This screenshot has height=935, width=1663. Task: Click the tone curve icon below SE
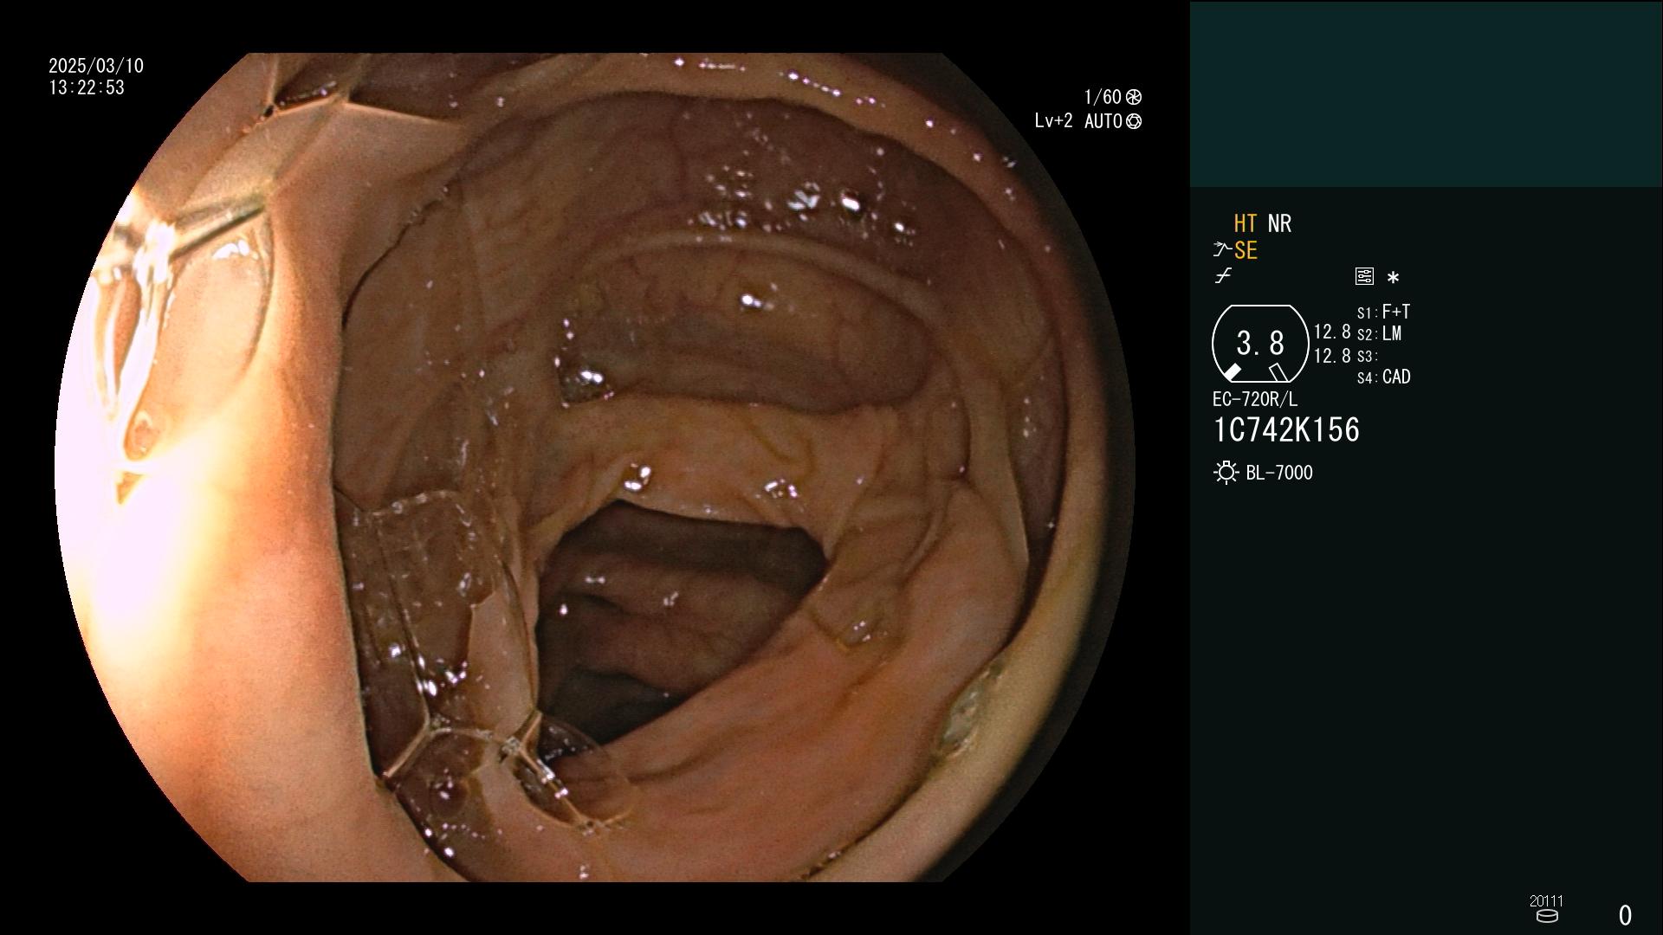1223,276
